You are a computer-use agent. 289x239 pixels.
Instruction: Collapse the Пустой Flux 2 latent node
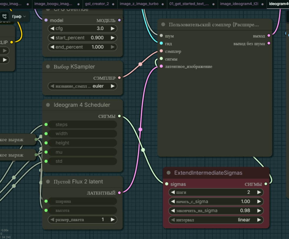point(48,182)
